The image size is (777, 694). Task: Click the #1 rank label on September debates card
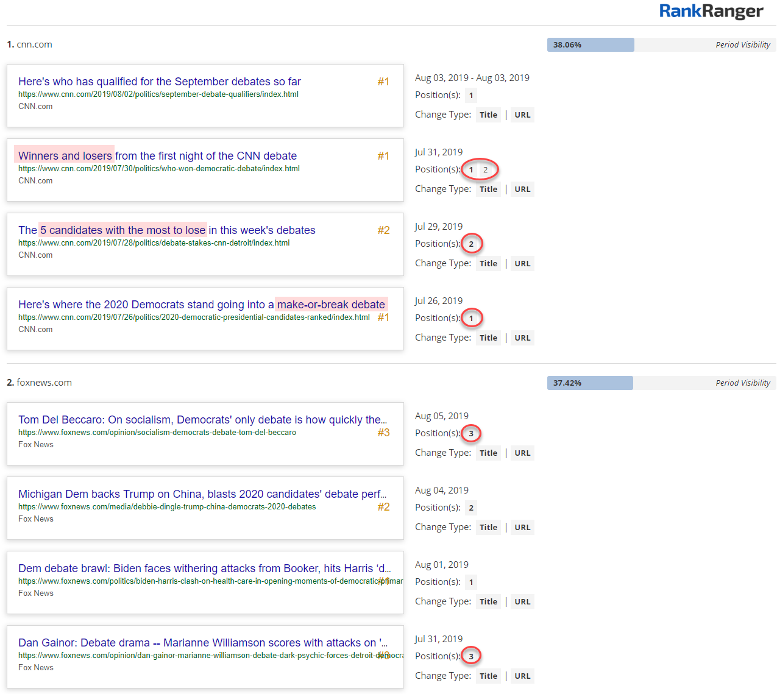click(383, 82)
